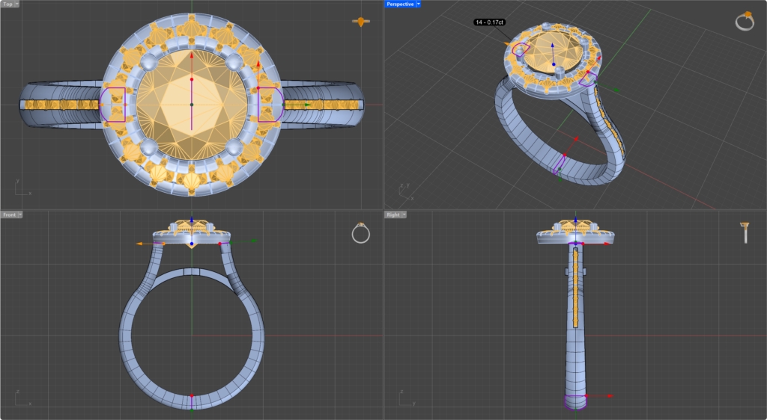The height and width of the screenshot is (420, 767).
Task: Click the XYZ axis indicator in Perspective viewport
Action: point(404,191)
